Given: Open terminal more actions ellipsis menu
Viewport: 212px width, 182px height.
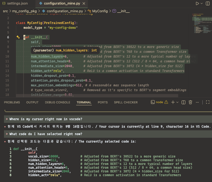Looking at the screenshot, I should tap(197, 102).
